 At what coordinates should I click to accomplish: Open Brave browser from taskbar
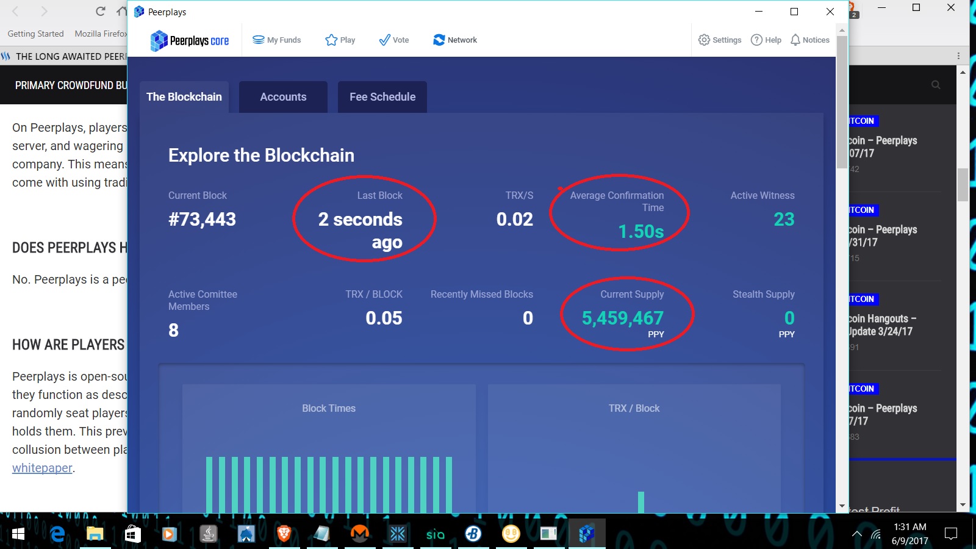coord(284,534)
